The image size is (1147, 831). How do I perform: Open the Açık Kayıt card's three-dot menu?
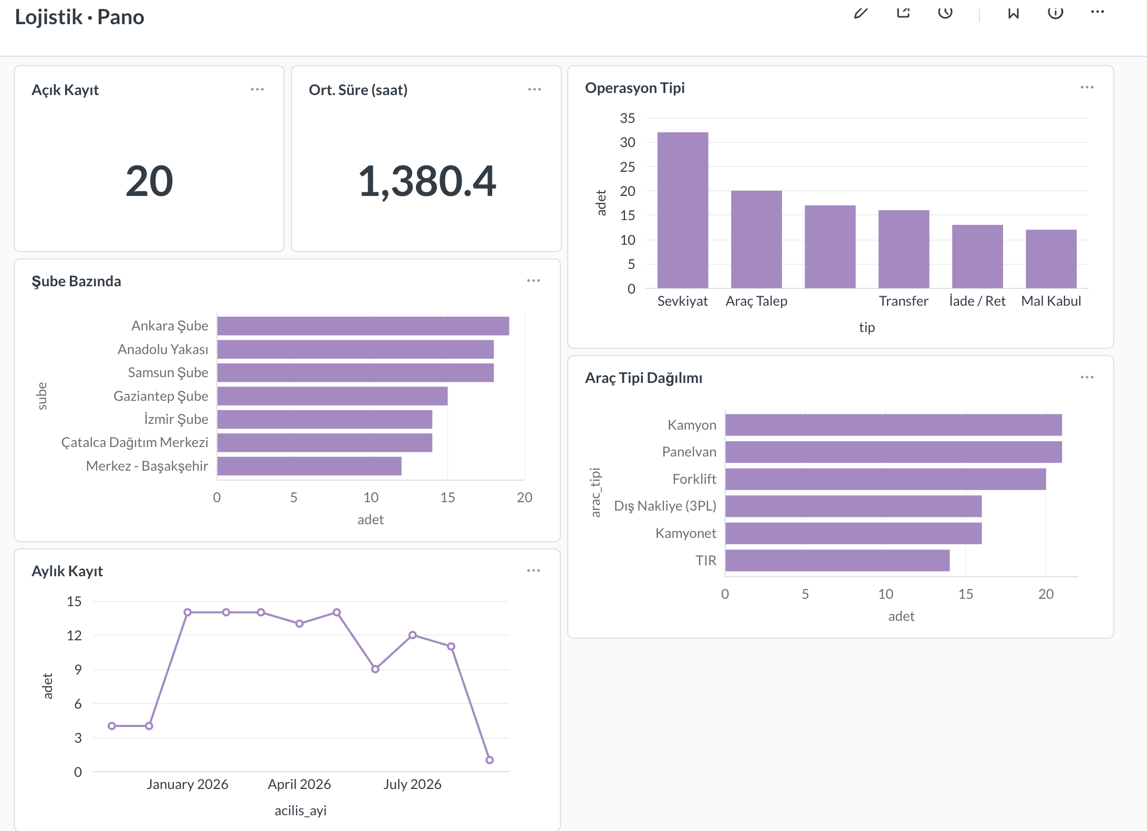[x=257, y=89]
